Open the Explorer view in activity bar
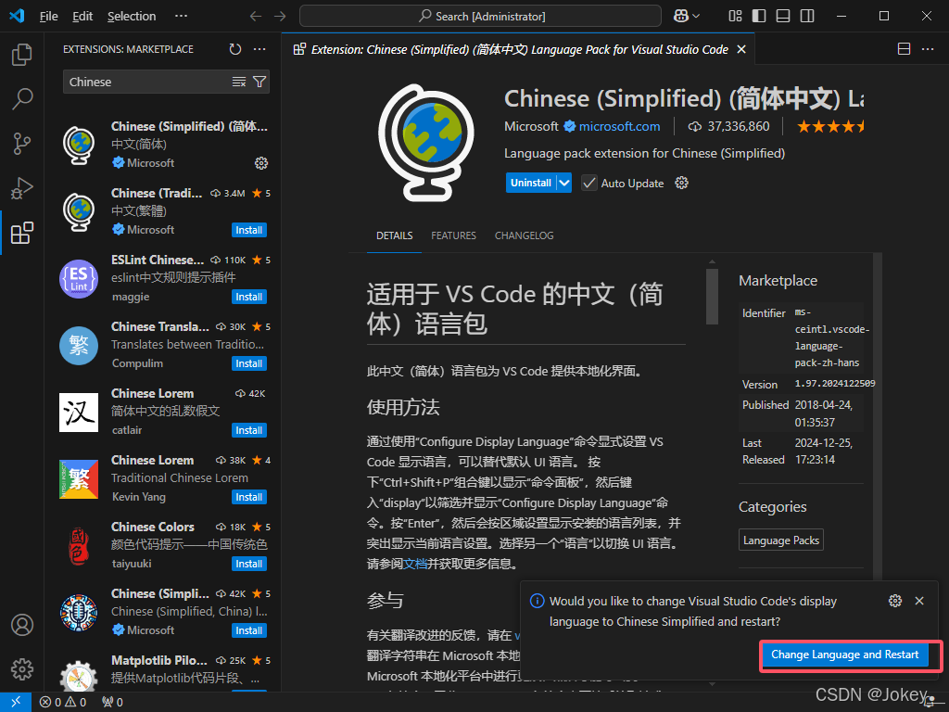The image size is (949, 712). pyautogui.click(x=22, y=55)
